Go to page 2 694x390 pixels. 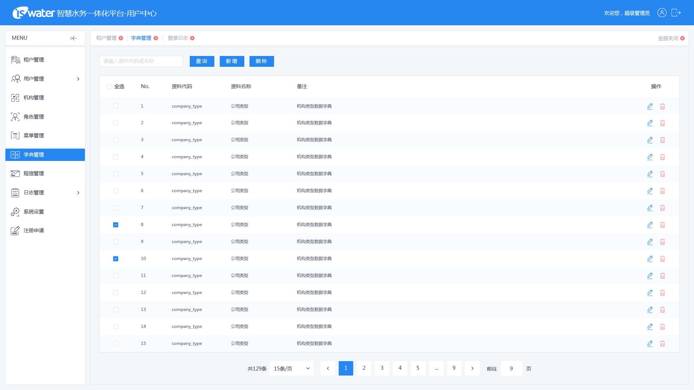click(x=364, y=368)
